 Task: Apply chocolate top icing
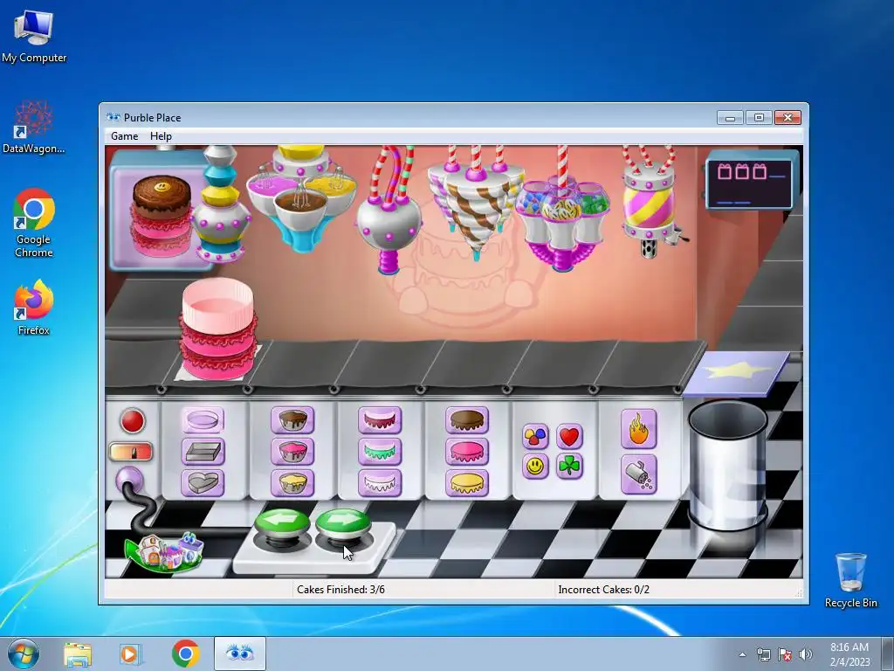467,420
